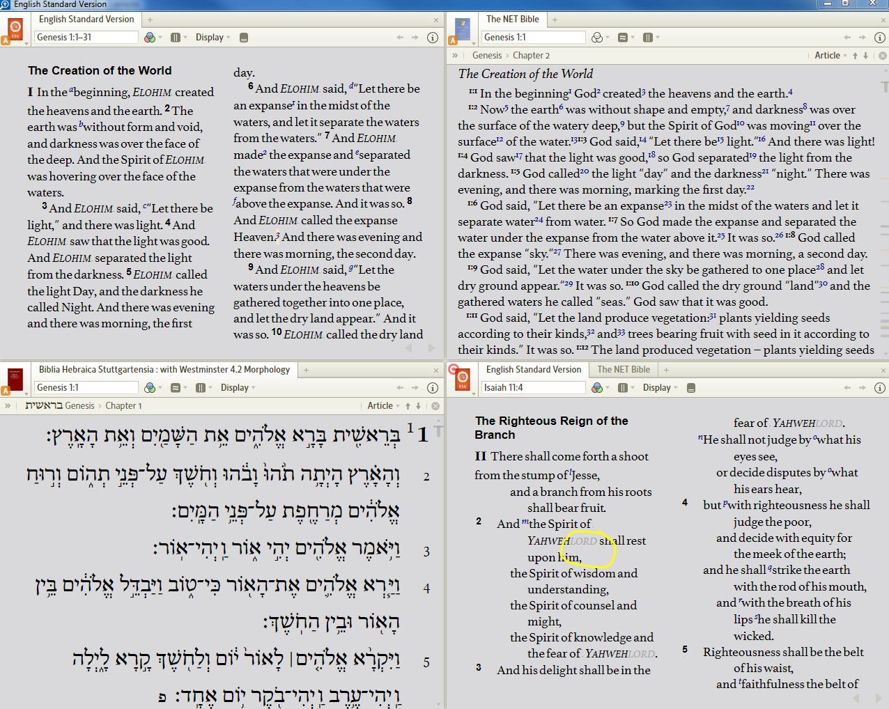The height and width of the screenshot is (709, 889).
Task: Select The NET Bible tab in top-right panel
Action: tap(513, 20)
